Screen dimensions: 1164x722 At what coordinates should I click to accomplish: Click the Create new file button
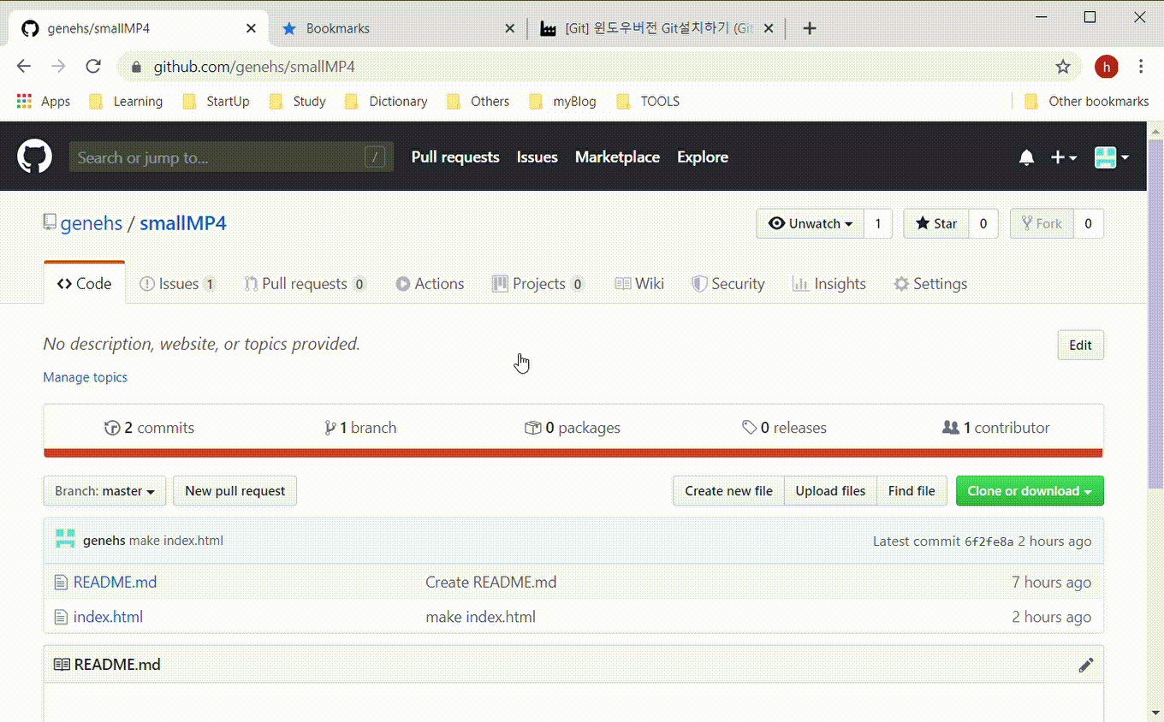click(728, 491)
